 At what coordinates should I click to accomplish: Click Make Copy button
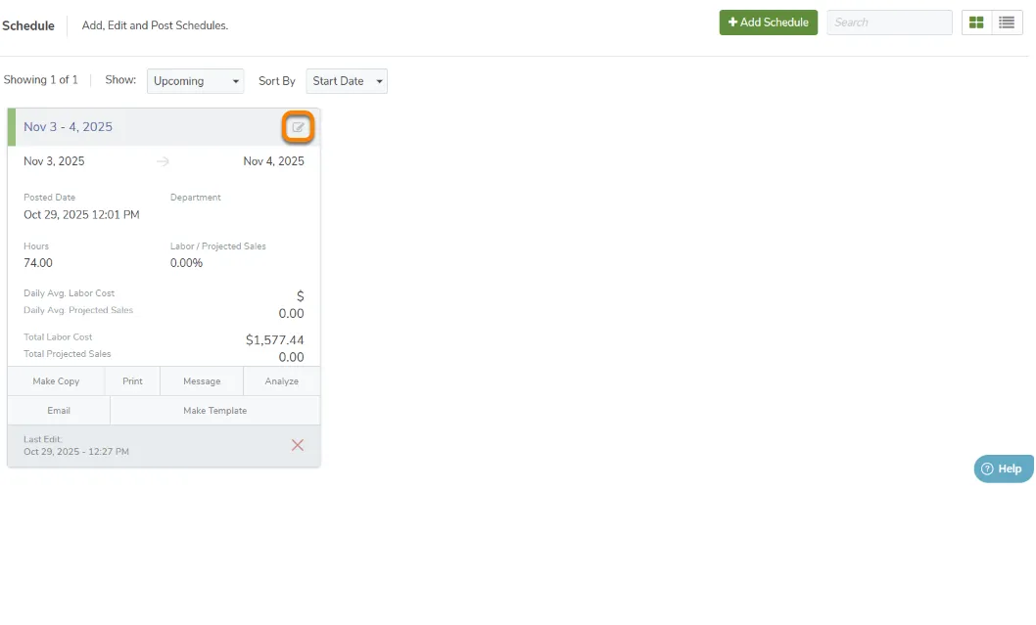tap(56, 381)
